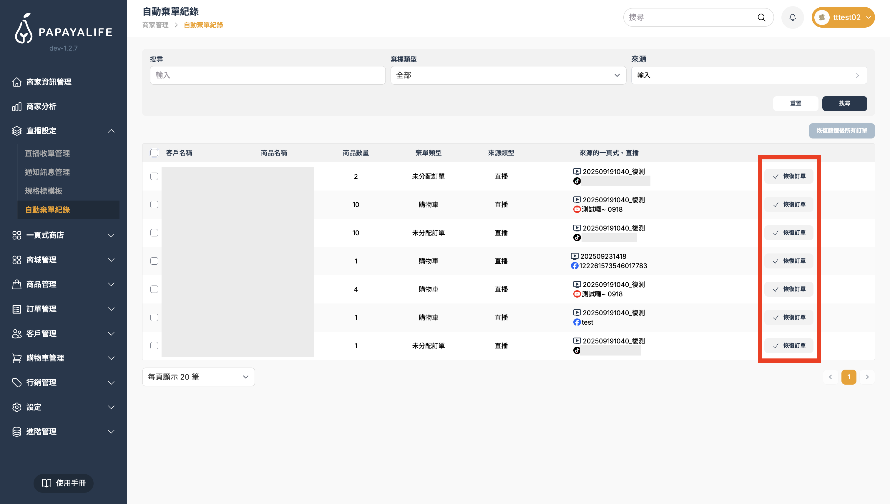The image size is (890, 504).
Task: Open the 每頁顯示 20 筆 page size dropdown
Action: pyautogui.click(x=198, y=377)
